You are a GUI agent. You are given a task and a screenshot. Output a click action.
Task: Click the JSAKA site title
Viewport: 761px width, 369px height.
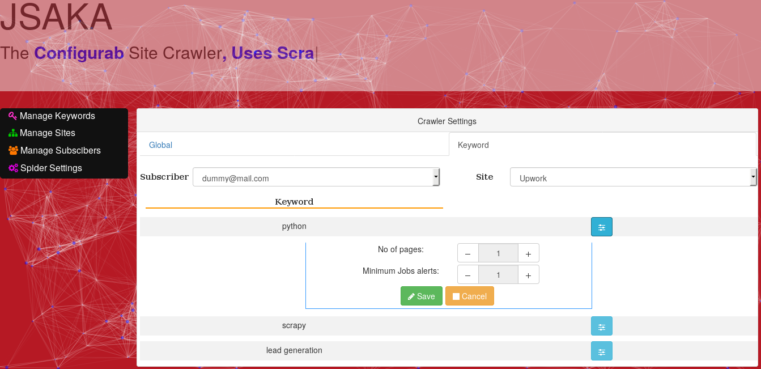click(57, 17)
